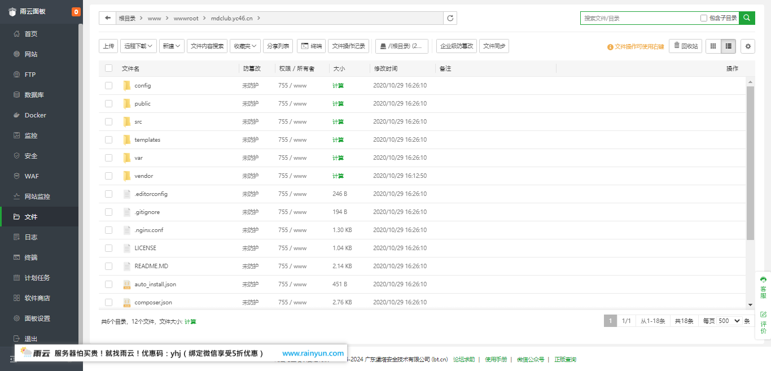Click the Upload button
The height and width of the screenshot is (371, 771).
pos(108,46)
